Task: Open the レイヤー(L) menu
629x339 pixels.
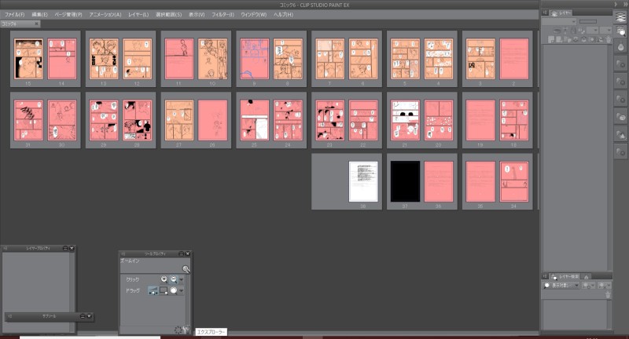Action: [x=138, y=14]
